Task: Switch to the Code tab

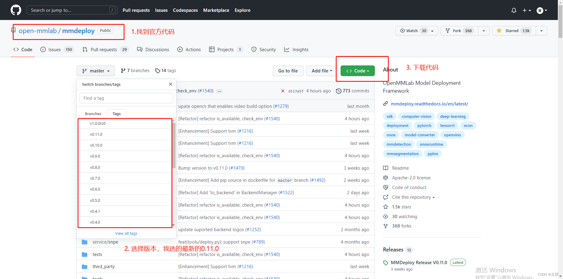Action: (23, 49)
